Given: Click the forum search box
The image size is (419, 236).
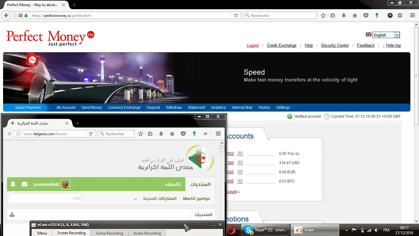Looking at the screenshot, I should pos(45,198).
